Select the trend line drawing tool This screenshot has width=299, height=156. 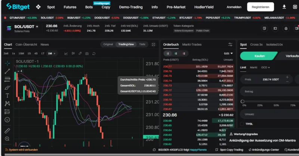click(7, 71)
